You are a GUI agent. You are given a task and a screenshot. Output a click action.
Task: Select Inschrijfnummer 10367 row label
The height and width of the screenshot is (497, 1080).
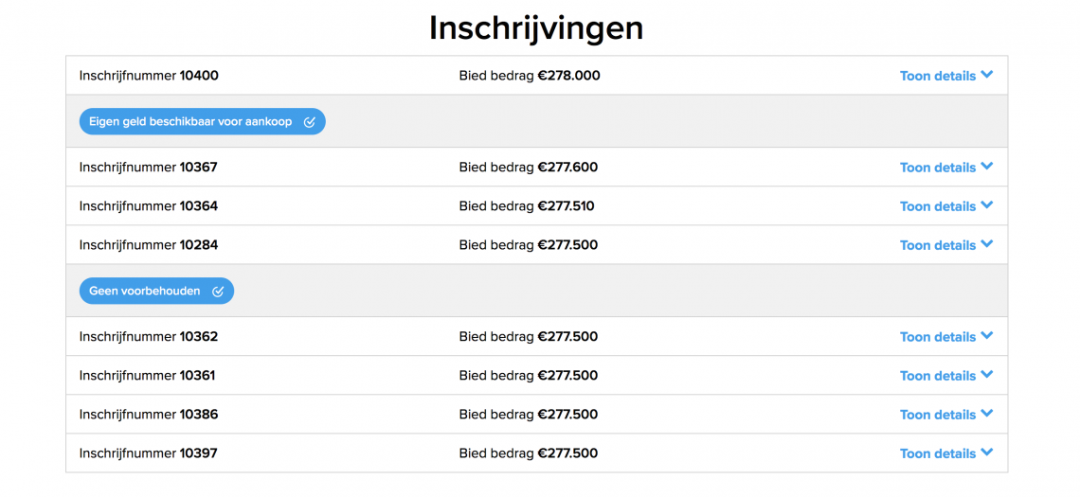(x=148, y=167)
